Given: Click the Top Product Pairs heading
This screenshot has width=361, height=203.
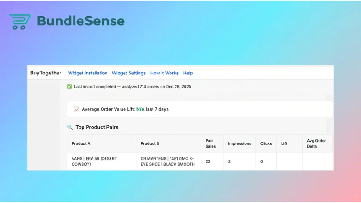Looking at the screenshot, I should 97,127.
